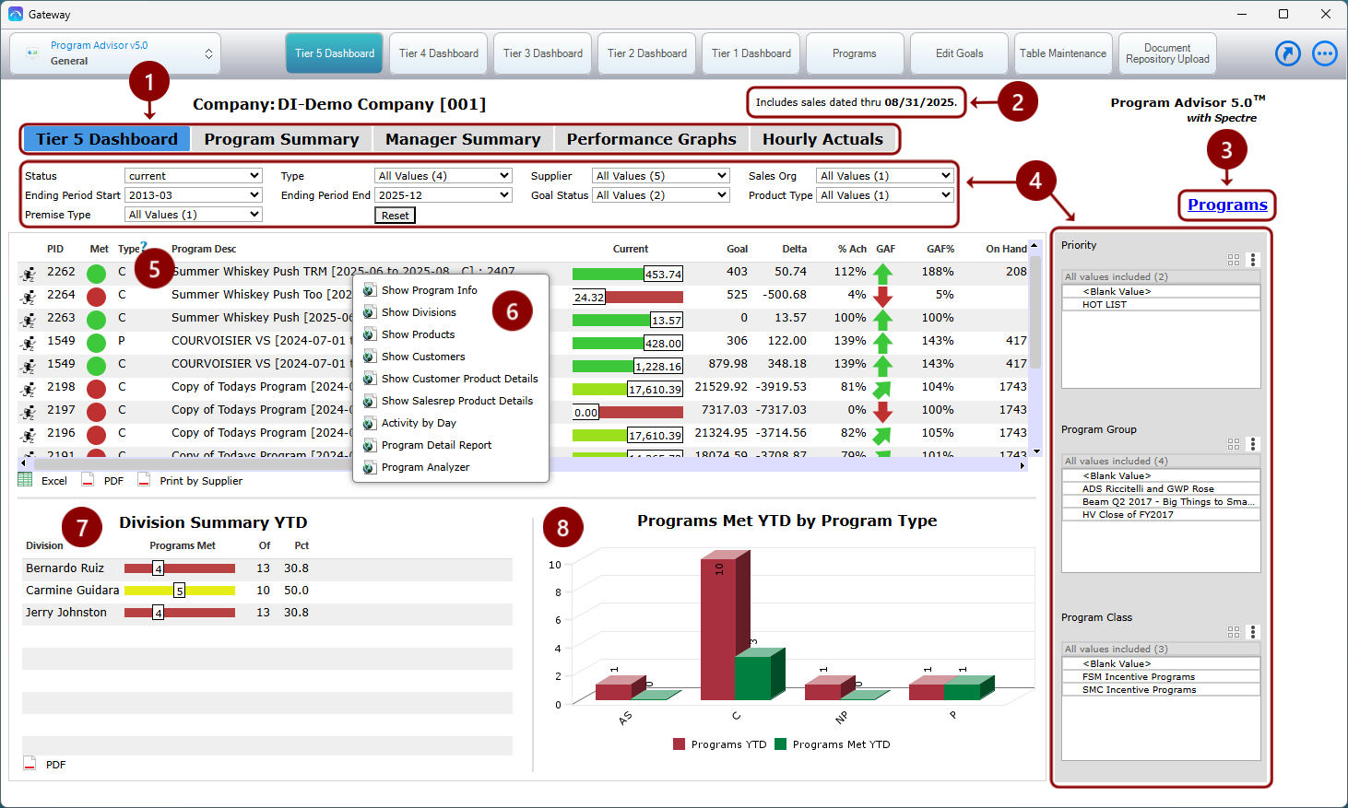Click the globe icon beside Show Program Info
Image resolution: width=1348 pixels, height=808 pixels.
[368, 288]
